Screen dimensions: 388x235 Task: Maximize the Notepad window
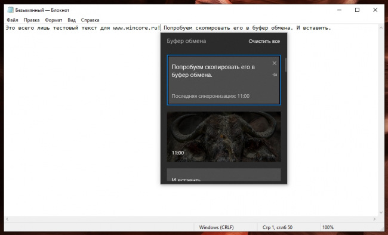point(357,10)
